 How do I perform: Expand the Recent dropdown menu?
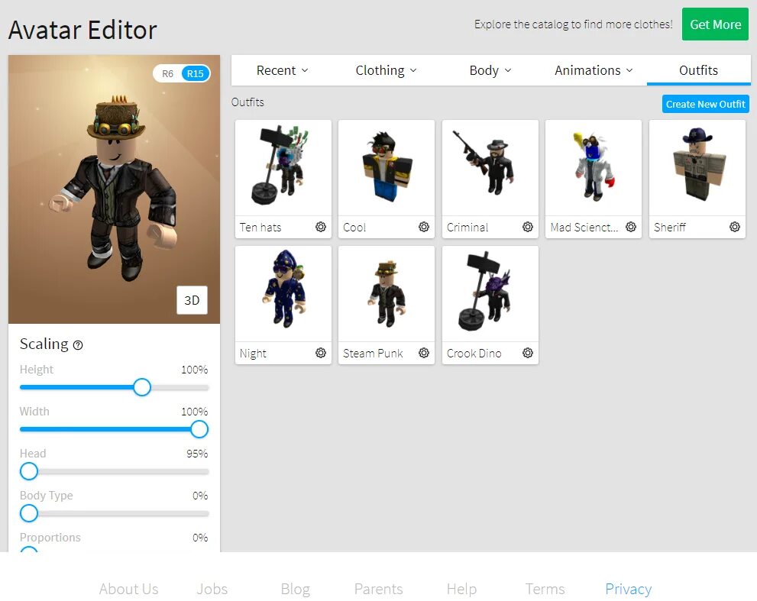click(282, 70)
